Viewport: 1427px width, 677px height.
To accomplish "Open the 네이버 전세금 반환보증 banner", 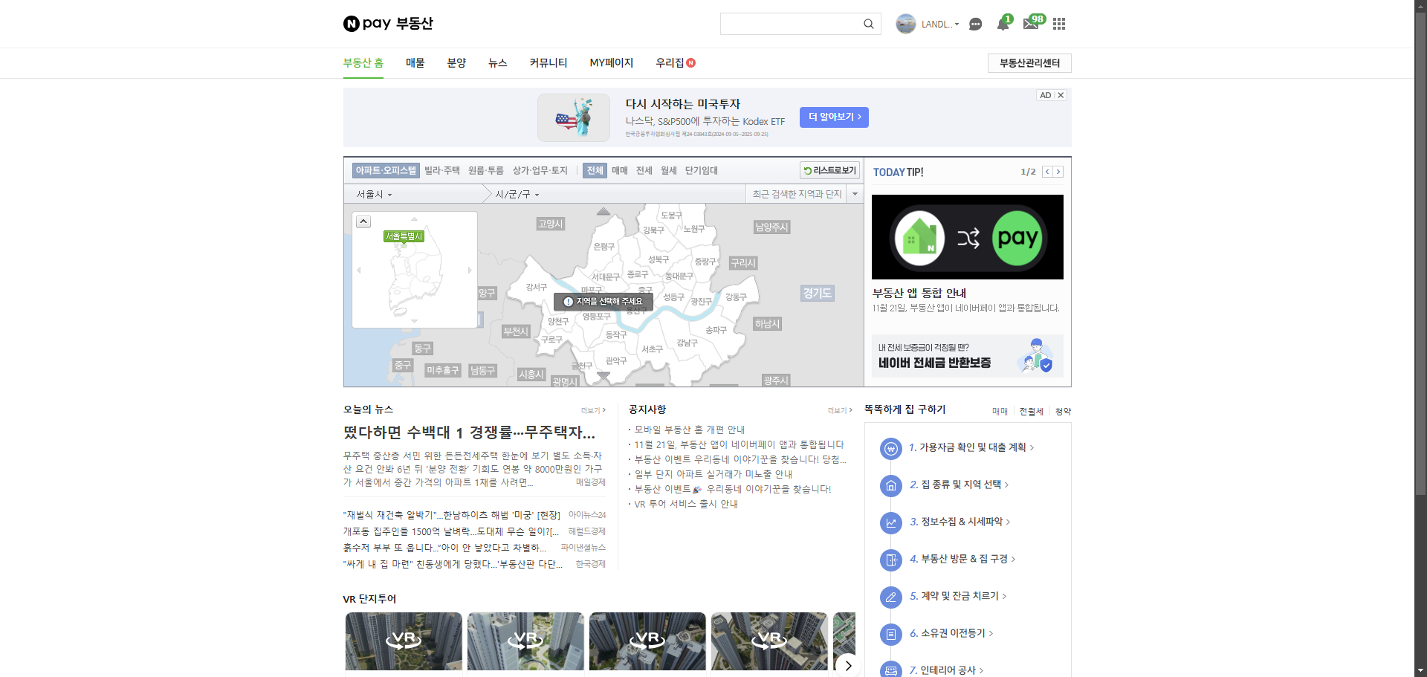I will coord(967,356).
